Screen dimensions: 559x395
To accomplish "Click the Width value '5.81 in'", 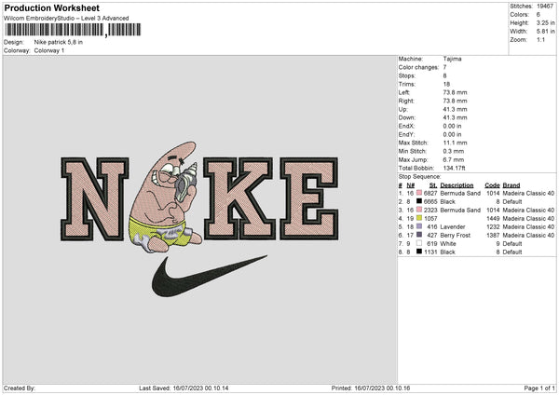I will coord(545,32).
